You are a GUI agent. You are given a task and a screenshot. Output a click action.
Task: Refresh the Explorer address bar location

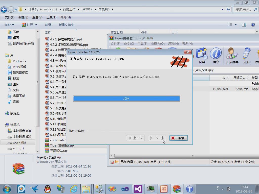pyautogui.click(x=228, y=9)
